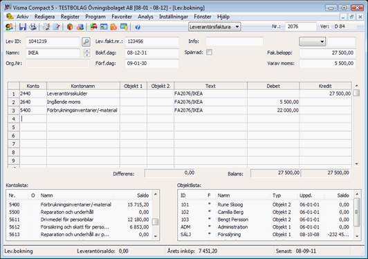Screen dimensions: 368x259
Task: Click the printer icon in the toolbar
Action: point(46,27)
